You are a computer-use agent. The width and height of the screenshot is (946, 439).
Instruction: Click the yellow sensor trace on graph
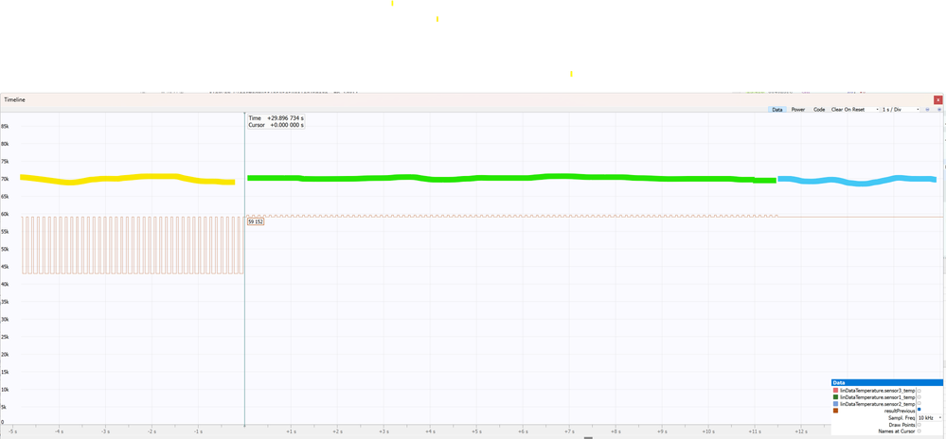pyautogui.click(x=127, y=179)
